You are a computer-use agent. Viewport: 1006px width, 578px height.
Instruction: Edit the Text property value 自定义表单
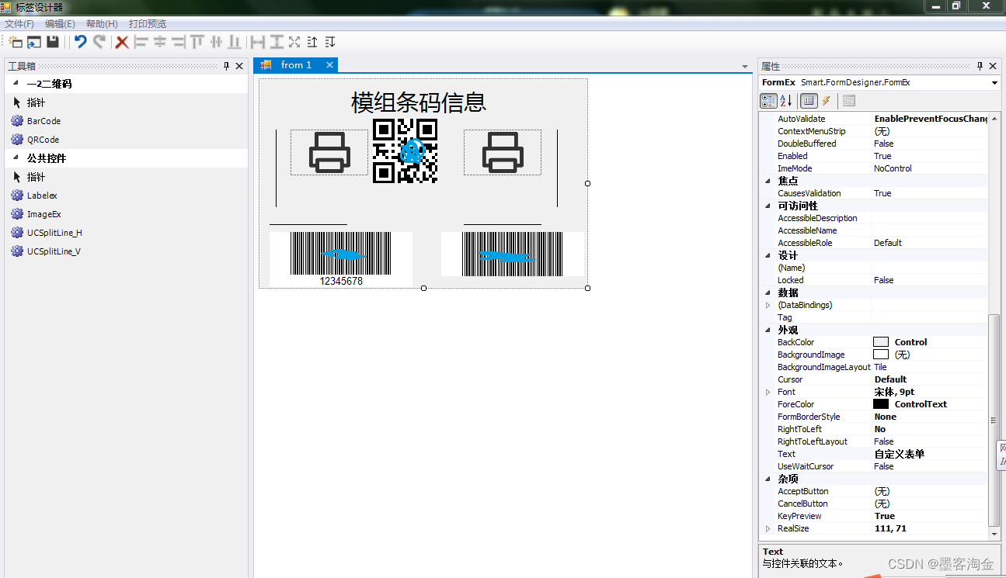pyautogui.click(x=930, y=454)
